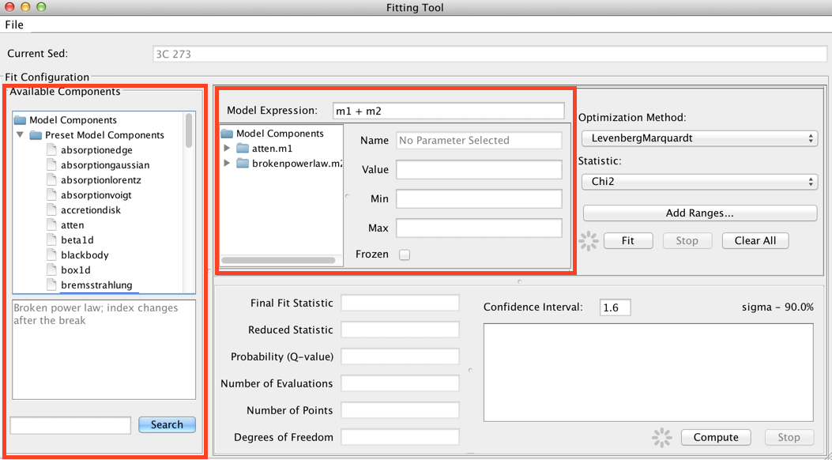Click the Reduced Statistic field
This screenshot has width=832, height=460.
click(x=400, y=330)
